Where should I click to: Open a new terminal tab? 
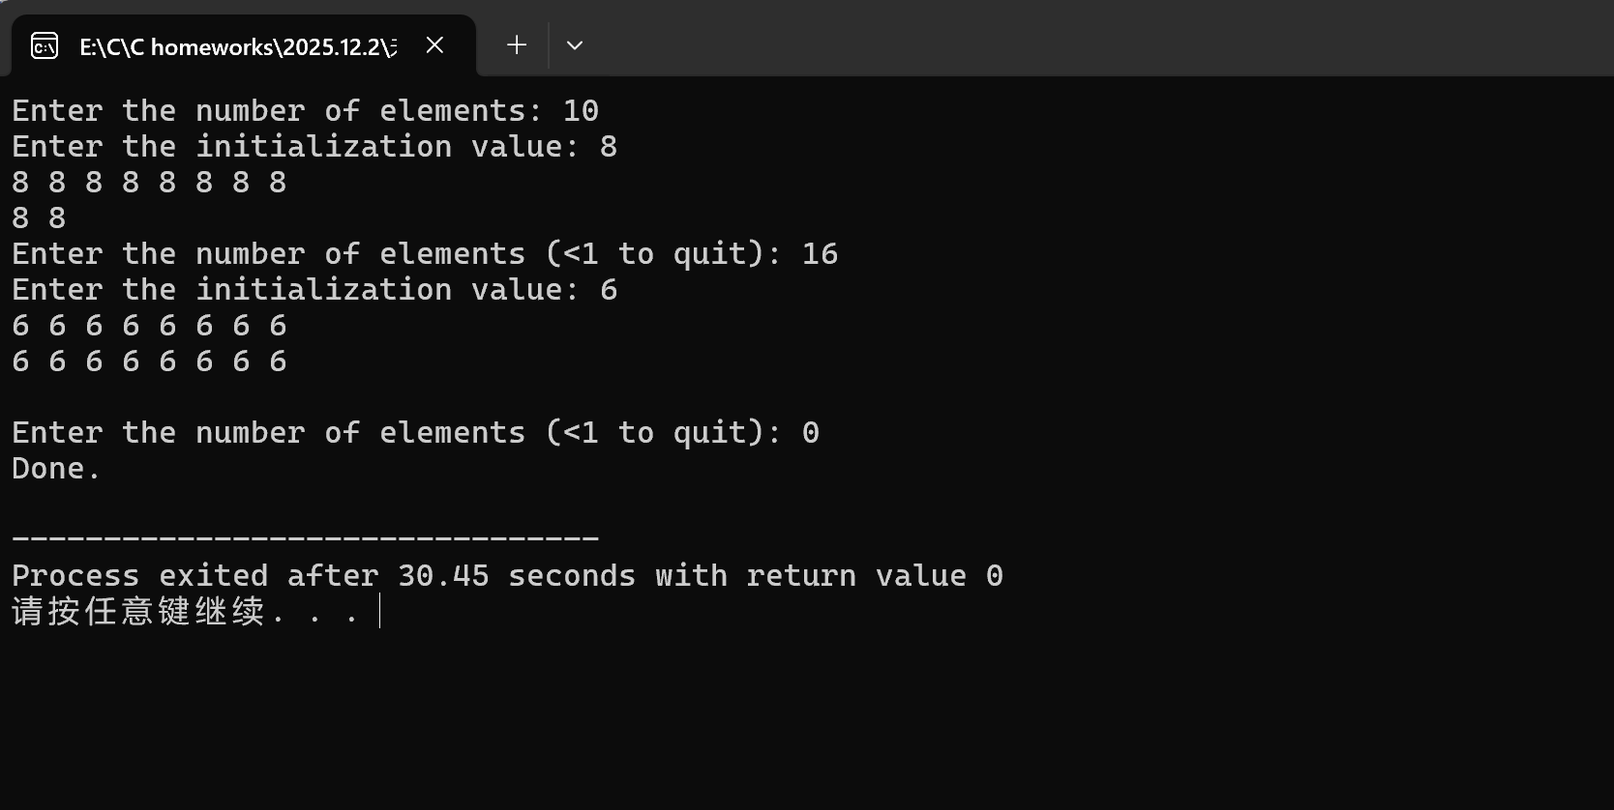517,44
